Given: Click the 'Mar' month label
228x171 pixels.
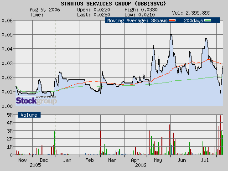Looking at the screenshot, I should point(112,160).
